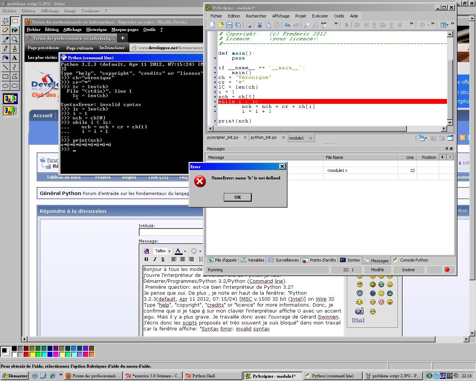
Task: Click the Save All icon in PyScripter
Action: coord(238,25)
